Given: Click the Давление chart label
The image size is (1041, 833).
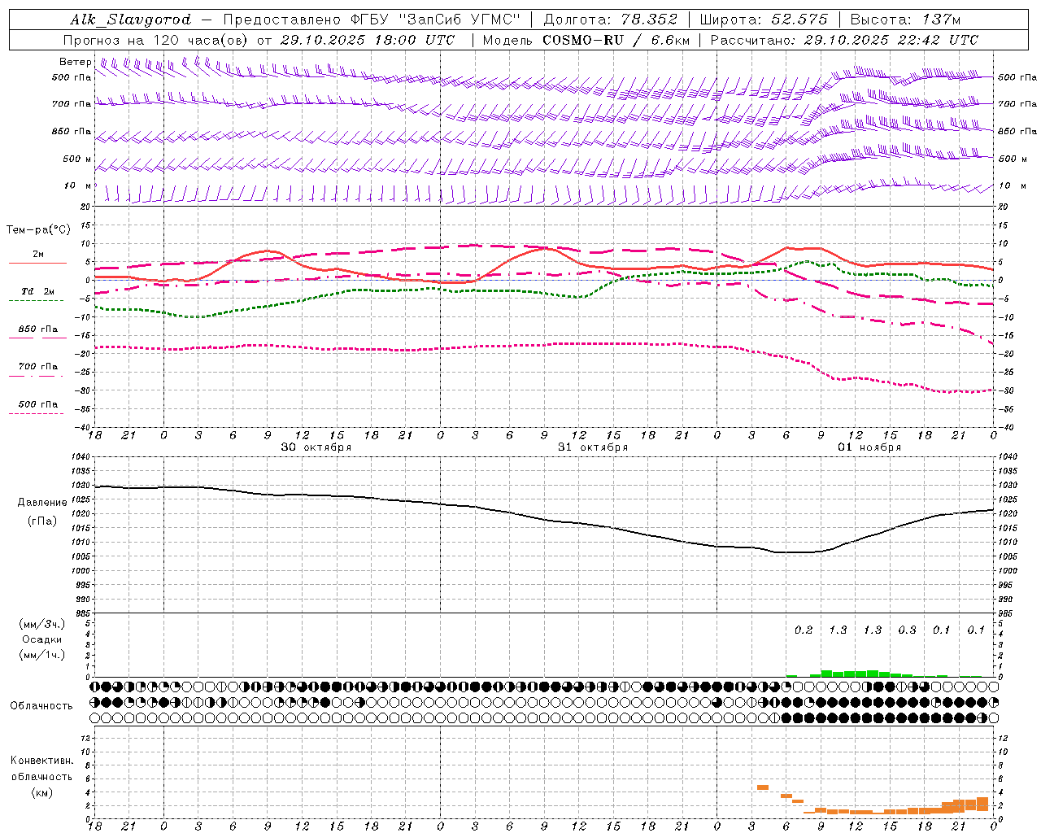Looking at the screenshot, I should (x=42, y=503).
